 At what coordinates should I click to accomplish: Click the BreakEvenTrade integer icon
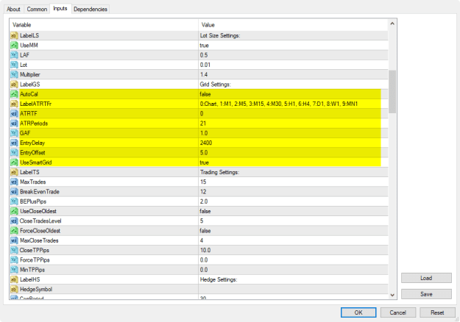tap(14, 192)
